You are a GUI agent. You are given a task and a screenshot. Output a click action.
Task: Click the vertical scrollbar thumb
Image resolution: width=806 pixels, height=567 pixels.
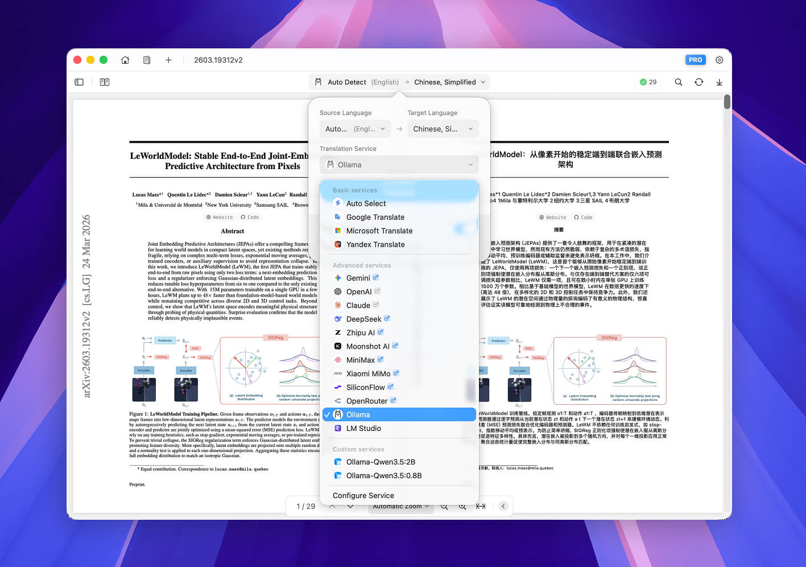pos(727,102)
